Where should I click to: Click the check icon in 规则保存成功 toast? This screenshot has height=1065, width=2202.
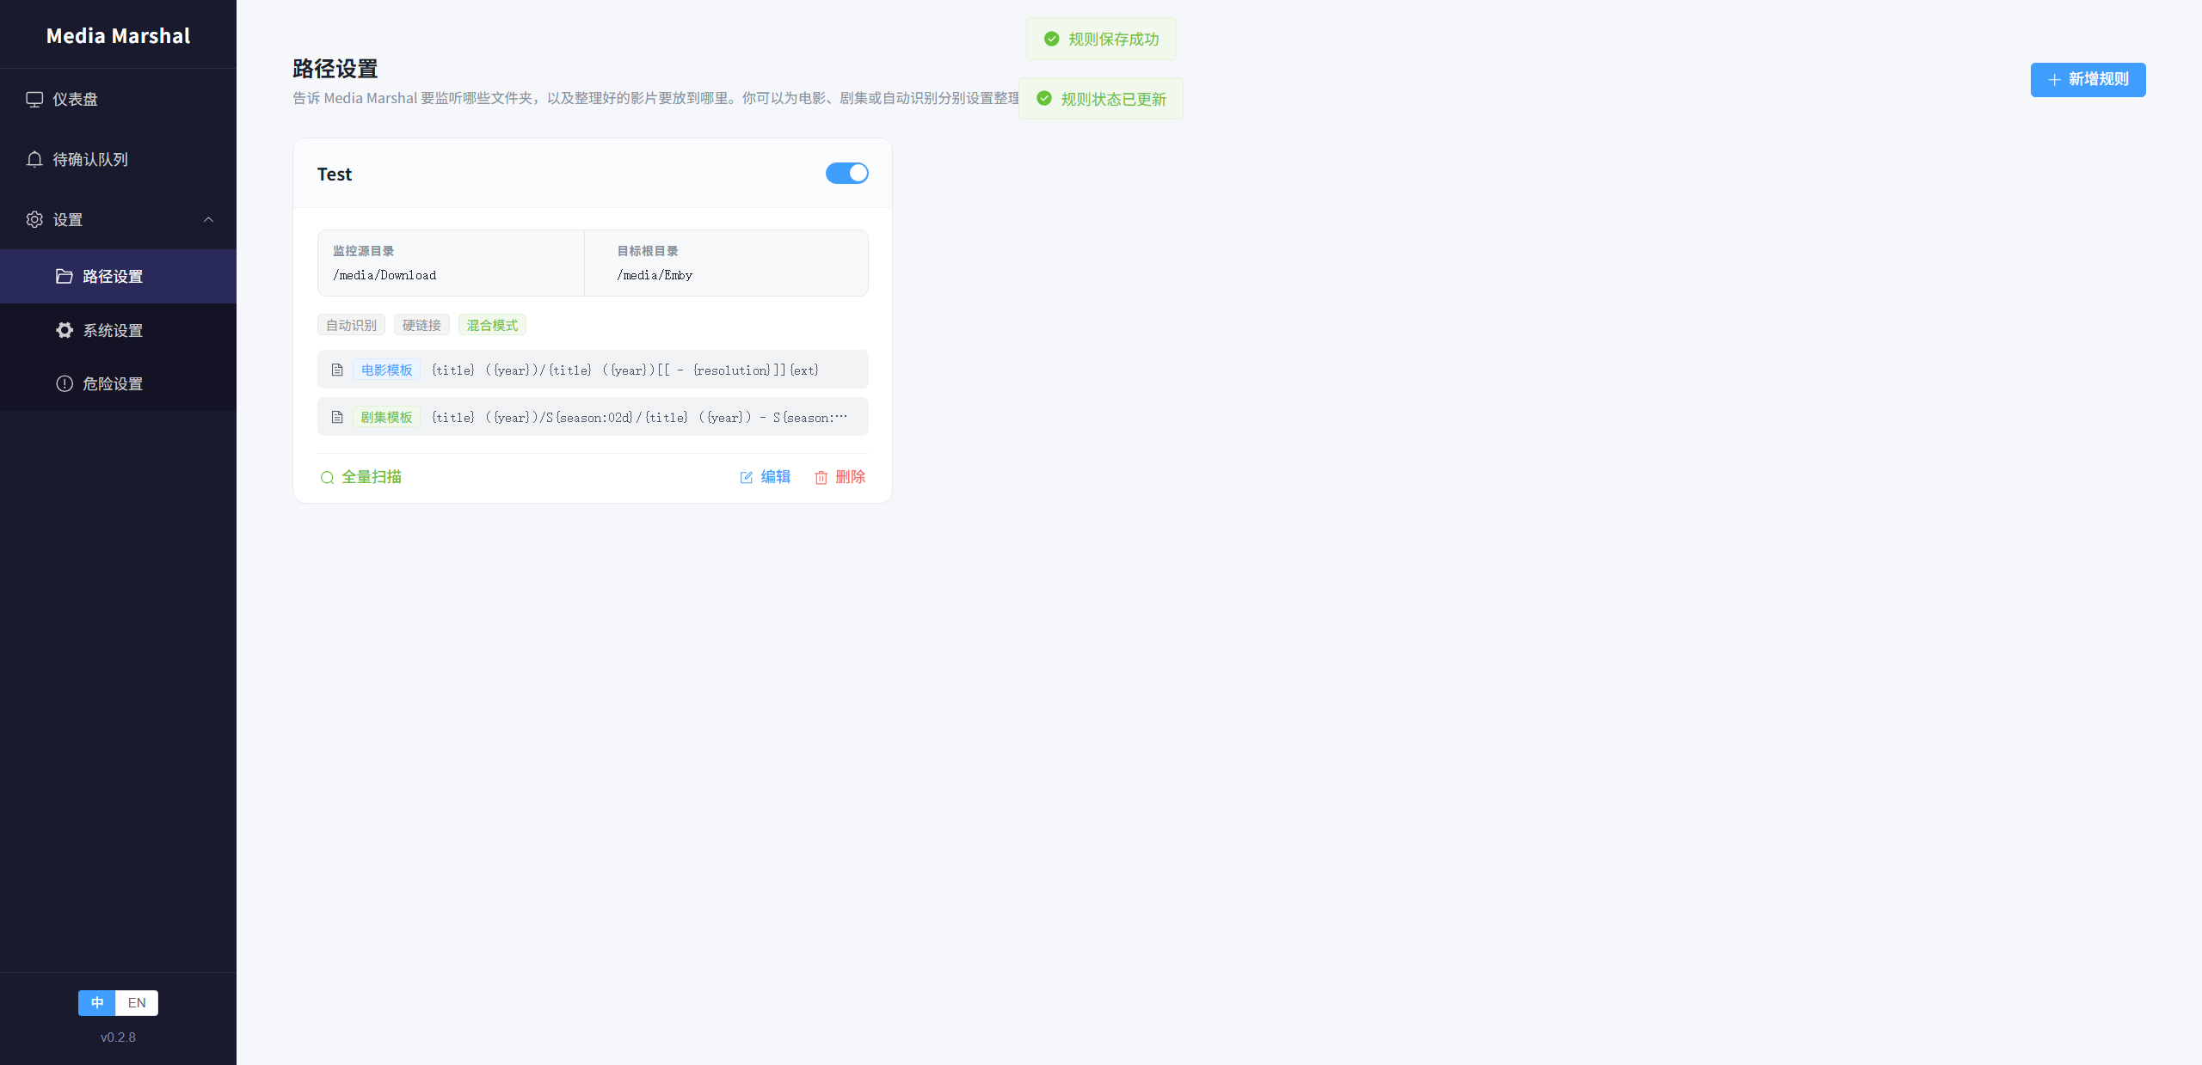pyautogui.click(x=1051, y=39)
